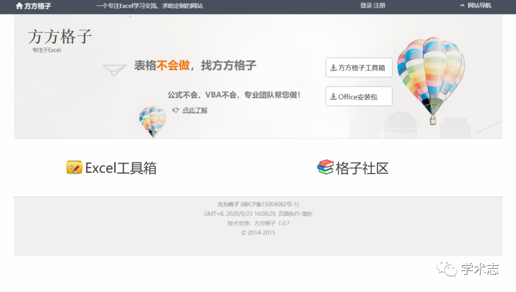Click the paper plane icon beside headline
Viewport: 516px width, 292px height.
click(115, 70)
